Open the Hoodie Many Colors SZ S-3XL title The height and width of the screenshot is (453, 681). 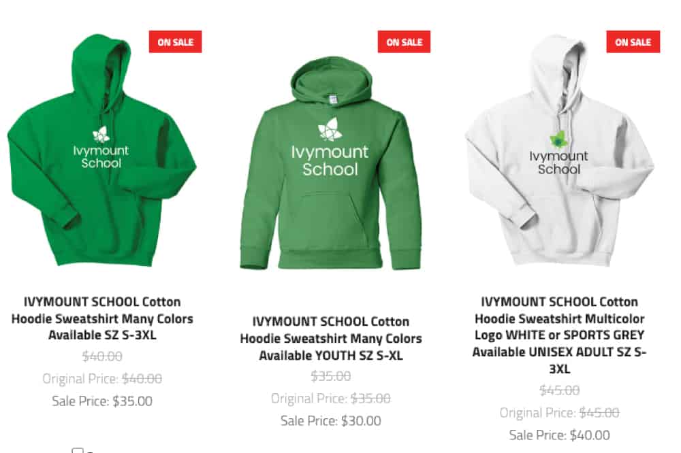point(102,318)
